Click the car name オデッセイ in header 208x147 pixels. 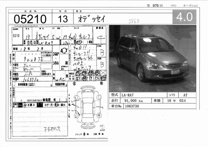(92, 19)
